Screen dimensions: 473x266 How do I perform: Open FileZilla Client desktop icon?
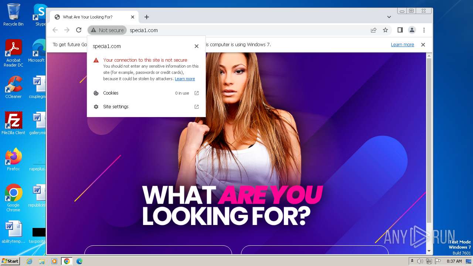[13, 123]
